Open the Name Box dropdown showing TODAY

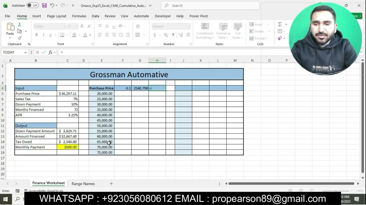pyautogui.click(x=25, y=52)
